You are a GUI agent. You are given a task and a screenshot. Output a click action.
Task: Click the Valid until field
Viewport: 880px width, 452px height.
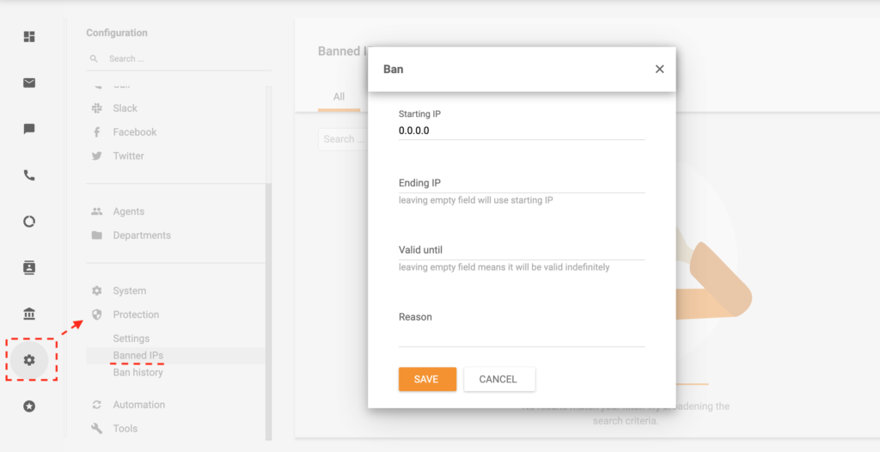pyautogui.click(x=521, y=250)
